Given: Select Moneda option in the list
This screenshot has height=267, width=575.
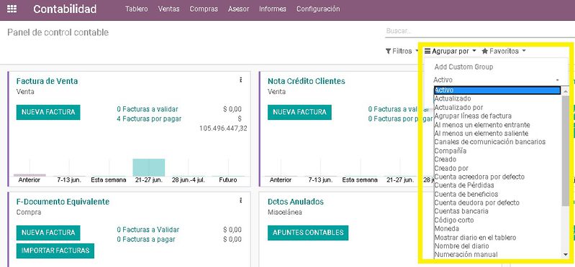Looking at the screenshot, I should [x=447, y=228].
